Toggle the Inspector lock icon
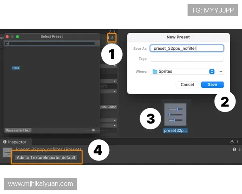The height and width of the screenshot is (194, 242). [232, 141]
